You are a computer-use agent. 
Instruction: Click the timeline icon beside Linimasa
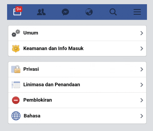pos(16,85)
